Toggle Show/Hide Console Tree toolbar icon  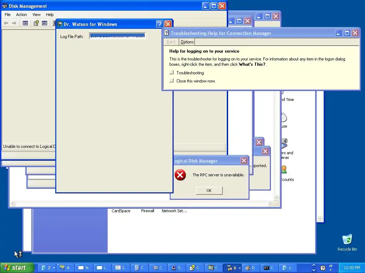(25, 23)
